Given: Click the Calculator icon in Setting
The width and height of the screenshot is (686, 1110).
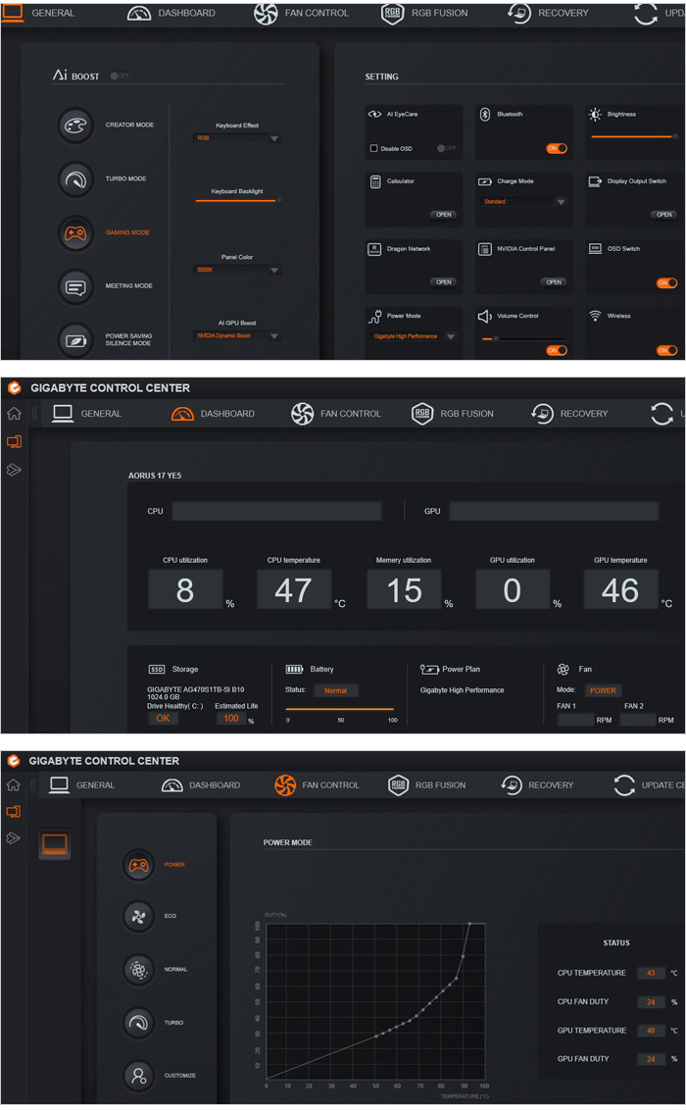Looking at the screenshot, I should [x=375, y=182].
